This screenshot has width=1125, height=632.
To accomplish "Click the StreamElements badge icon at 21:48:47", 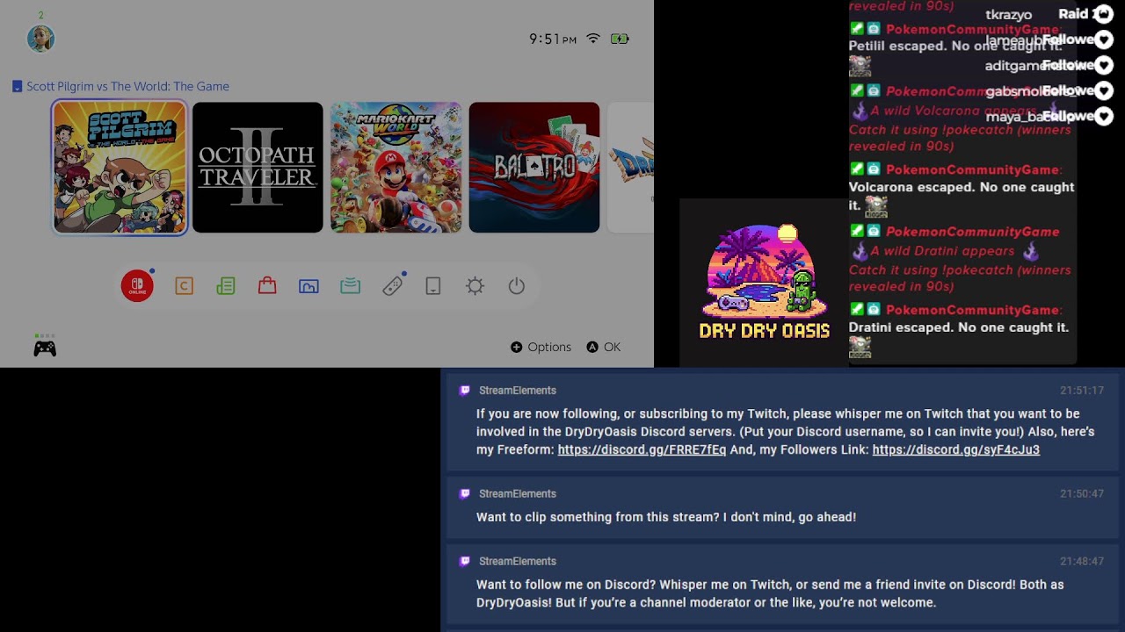I will pos(465,562).
